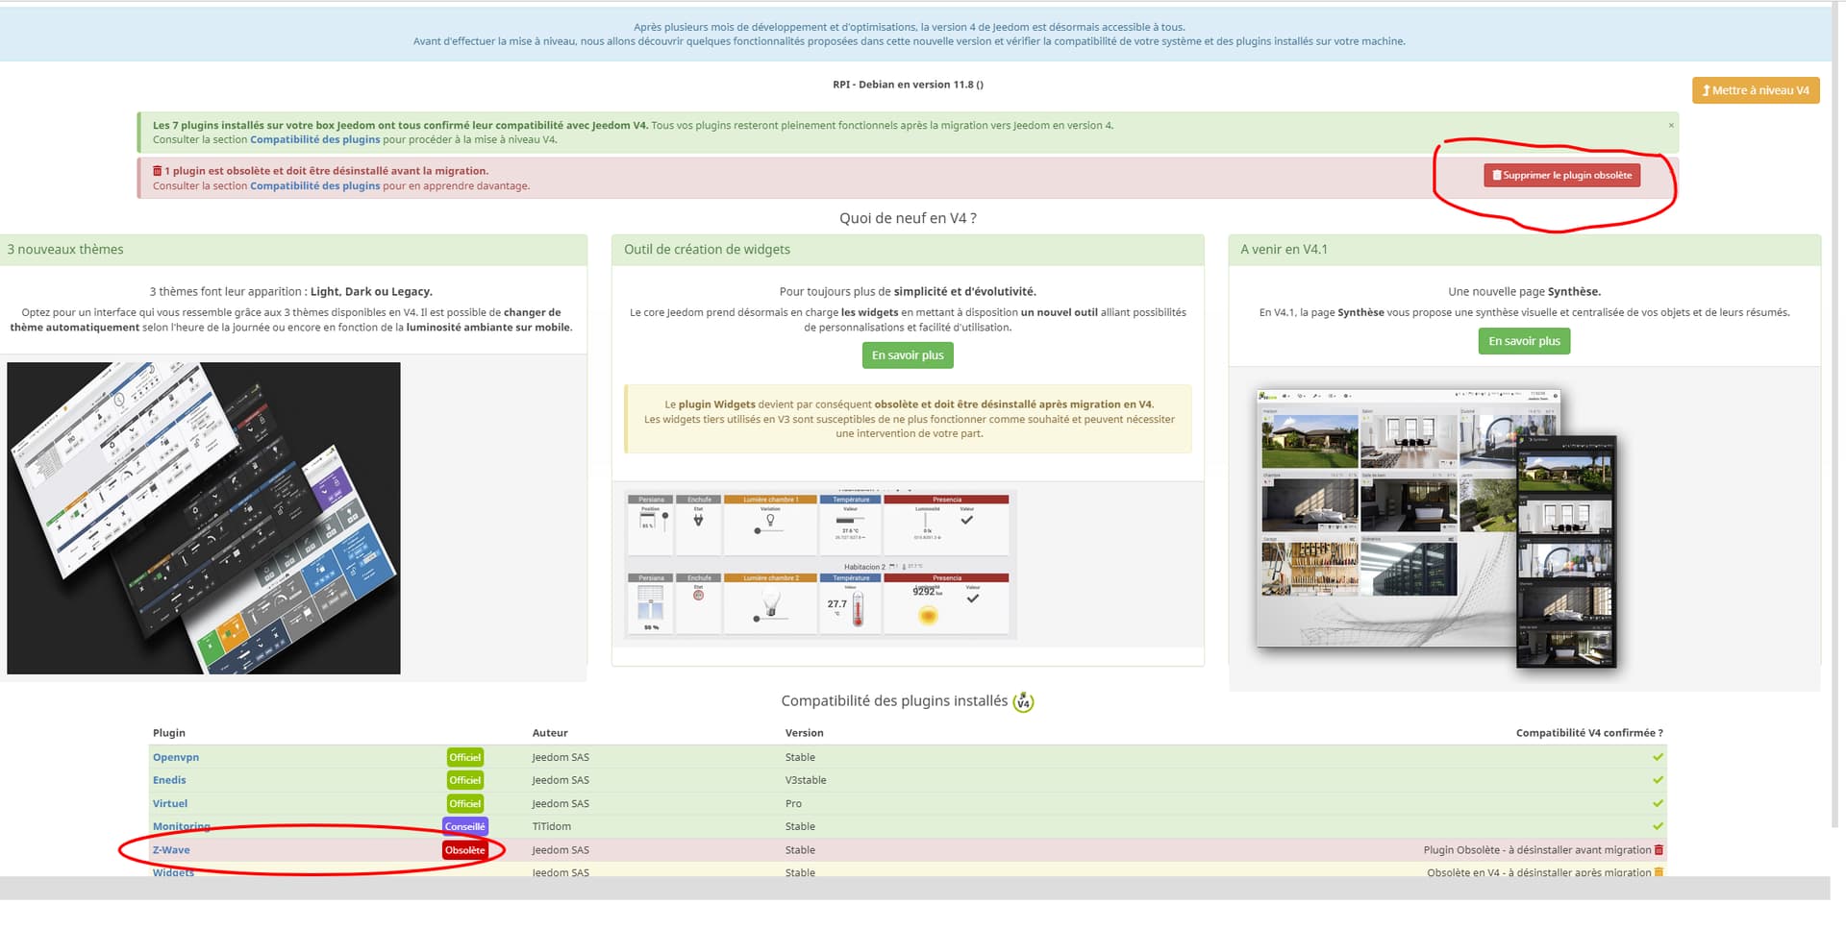Click the Version column header
1846x929 pixels.
805,733
